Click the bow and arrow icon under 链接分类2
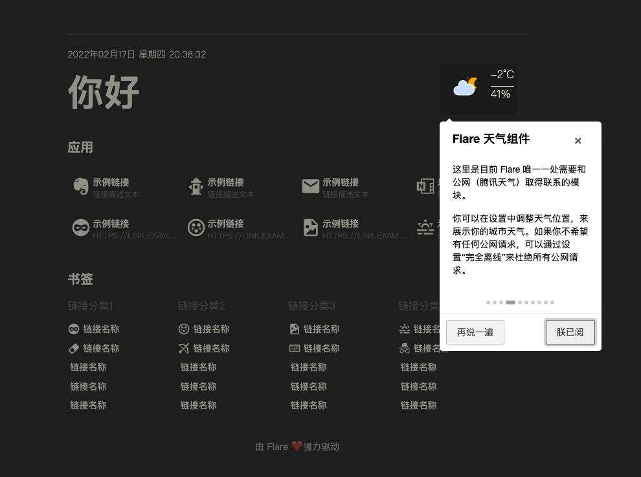The image size is (641, 477). 184,348
